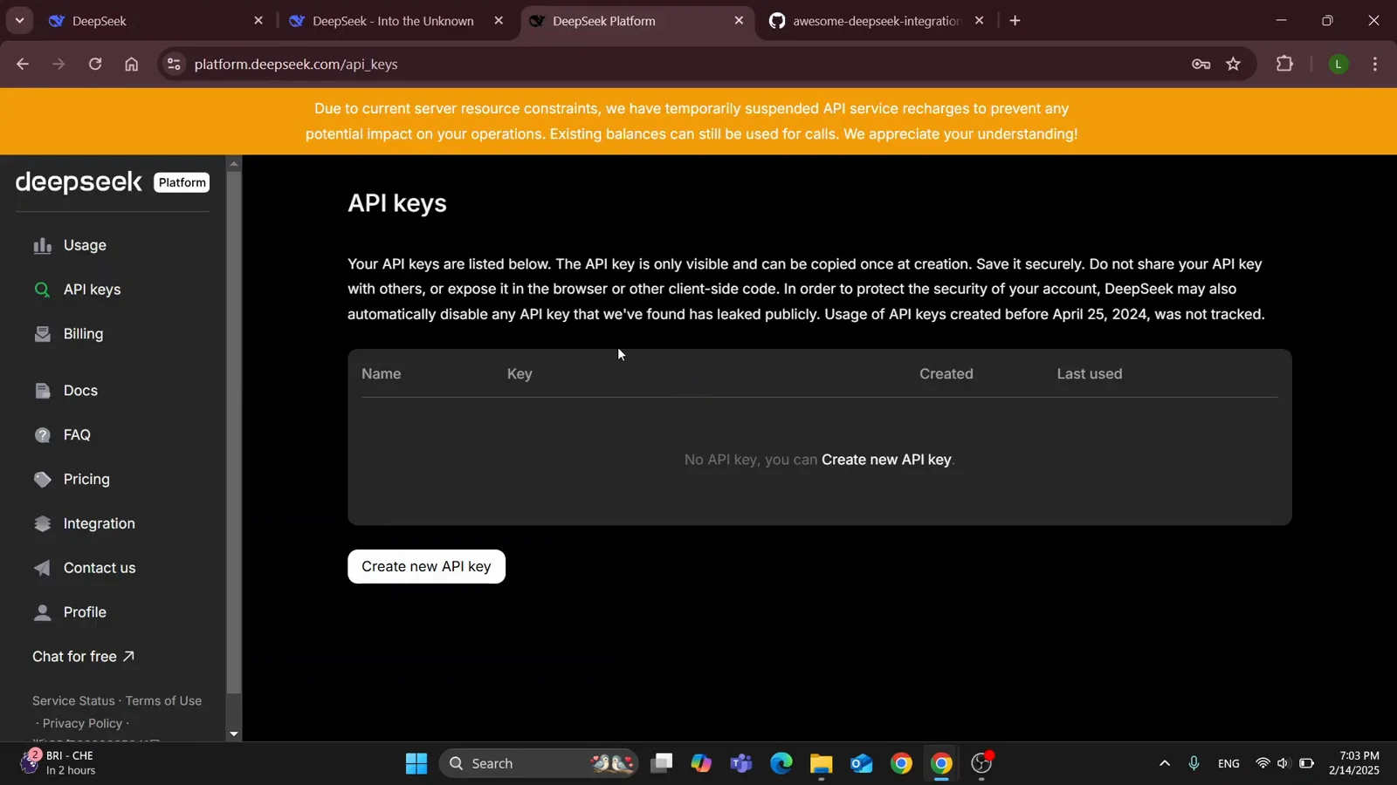Open Service Status link
The width and height of the screenshot is (1397, 785).
tap(73, 701)
